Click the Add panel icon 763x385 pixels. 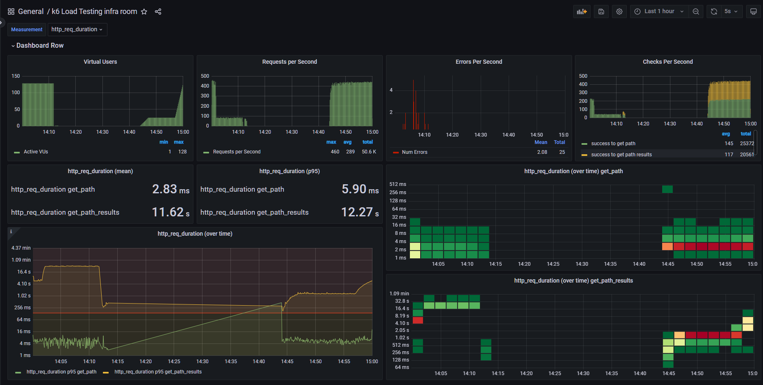582,12
